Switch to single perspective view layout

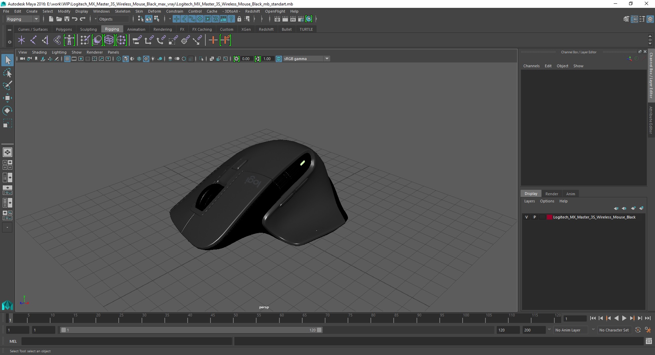(8, 152)
